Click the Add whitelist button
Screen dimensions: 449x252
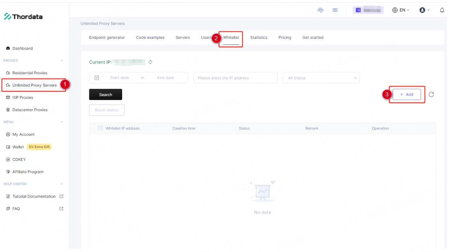pyautogui.click(x=407, y=94)
